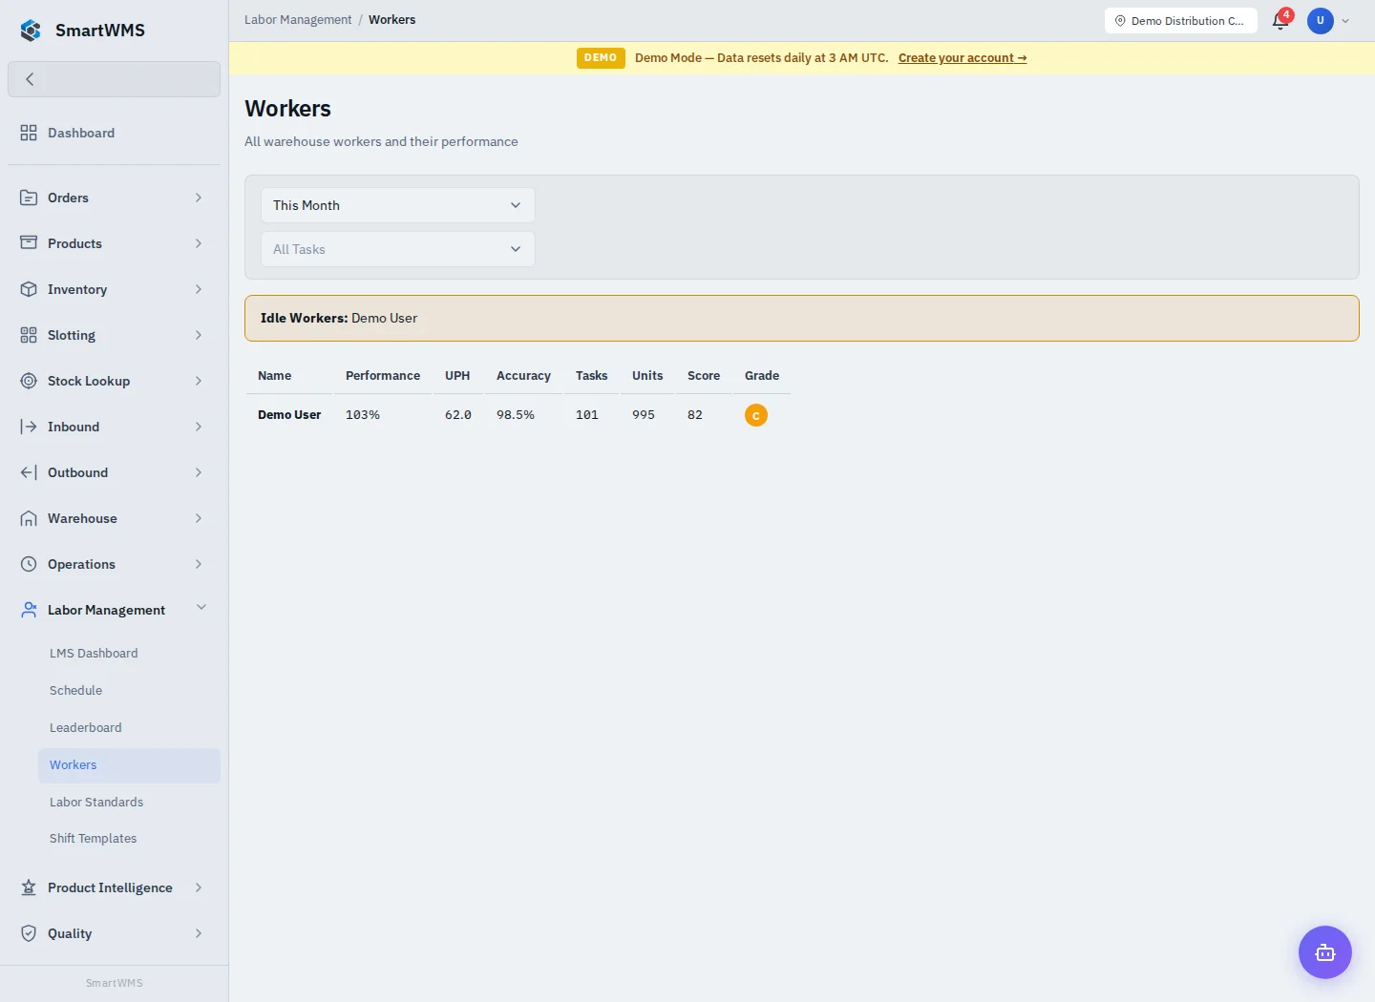Click the Inventory cube icon
The image size is (1375, 1002).
(29, 289)
